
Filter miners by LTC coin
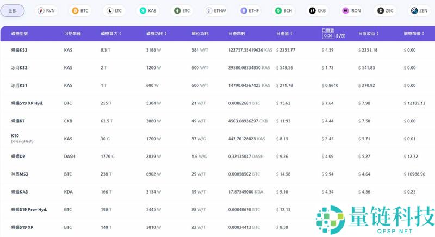pyautogui.click(x=114, y=11)
